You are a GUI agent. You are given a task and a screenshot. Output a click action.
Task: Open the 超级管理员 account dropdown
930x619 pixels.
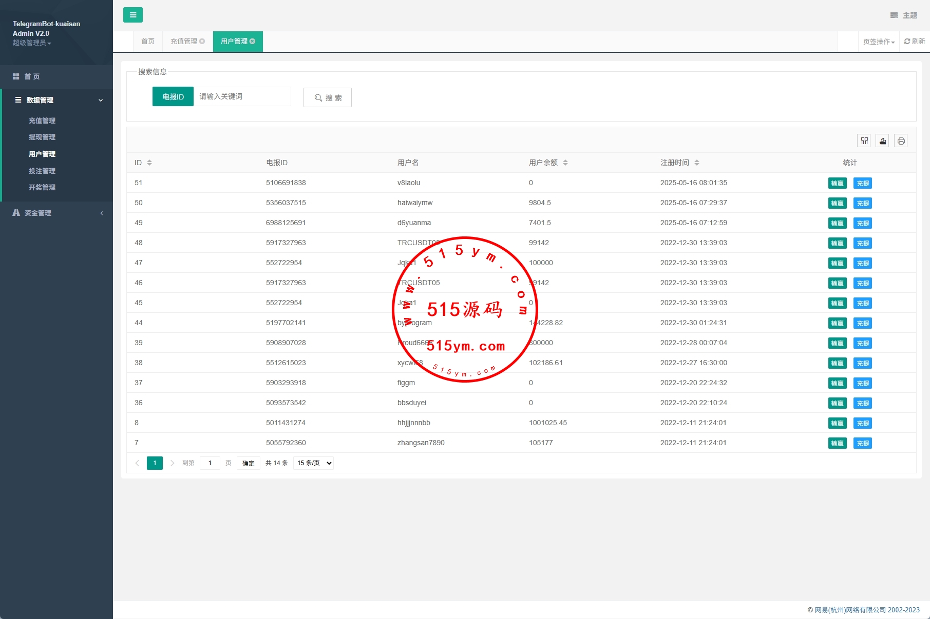32,43
